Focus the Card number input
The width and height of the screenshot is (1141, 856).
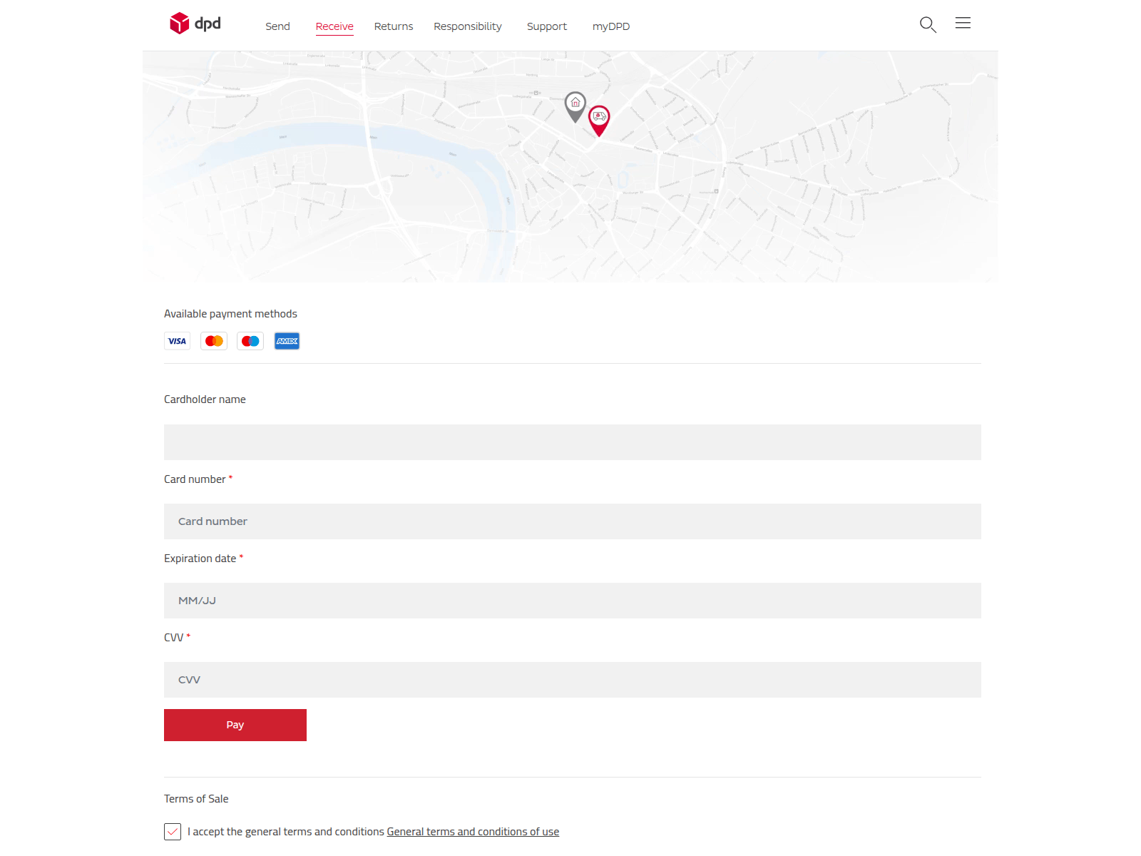[x=573, y=521]
